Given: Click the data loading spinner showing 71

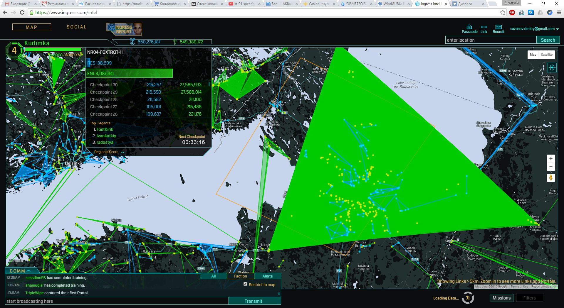Looking at the screenshot, I should pyautogui.click(x=468, y=298).
